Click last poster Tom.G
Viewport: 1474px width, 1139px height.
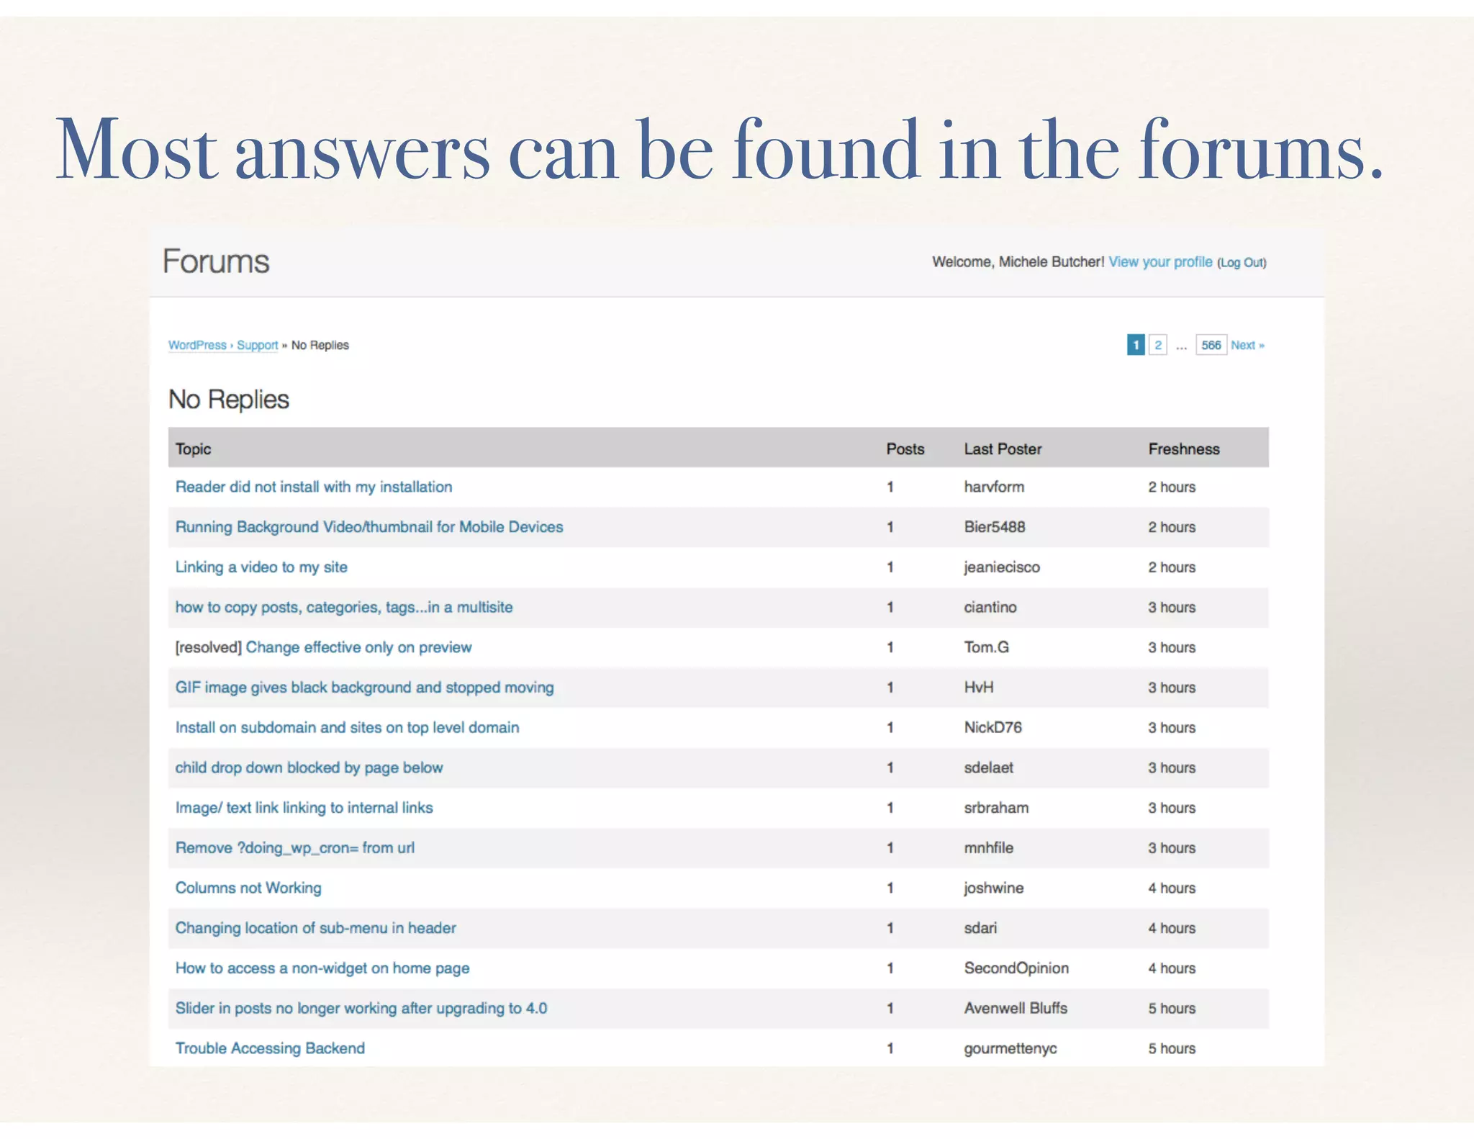coord(986,647)
